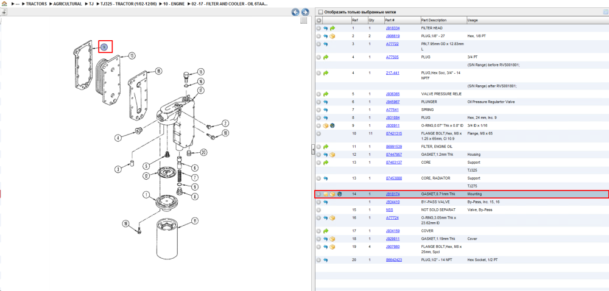Click the package box icon for O-RING A77724

click(x=333, y=218)
